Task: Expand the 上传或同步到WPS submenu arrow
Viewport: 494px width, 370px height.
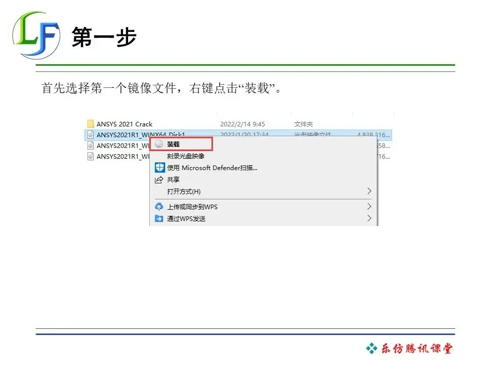Action: [x=369, y=207]
